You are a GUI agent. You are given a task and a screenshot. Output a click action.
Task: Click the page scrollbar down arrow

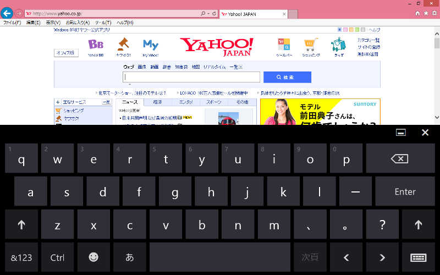[x=437, y=117]
